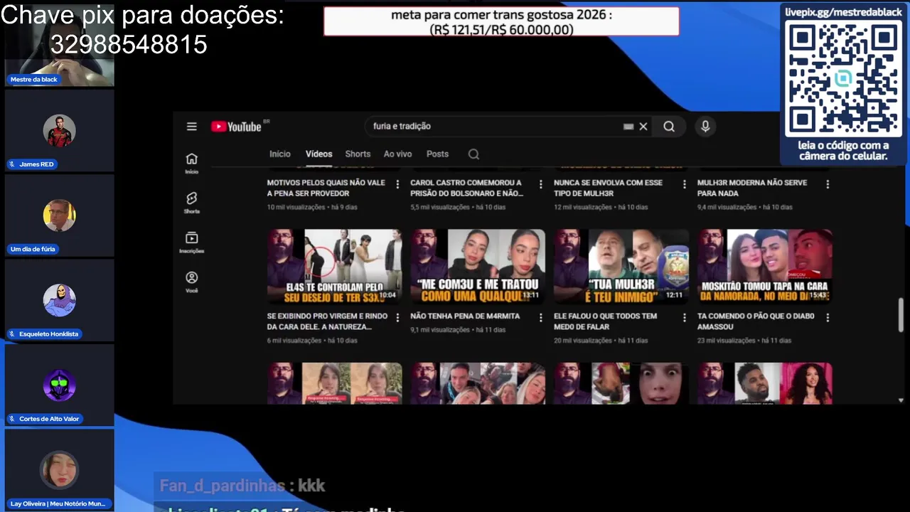Screen dimensions: 910x512
Task: Select the Um dia de fúria participant tile
Action: click(59, 215)
